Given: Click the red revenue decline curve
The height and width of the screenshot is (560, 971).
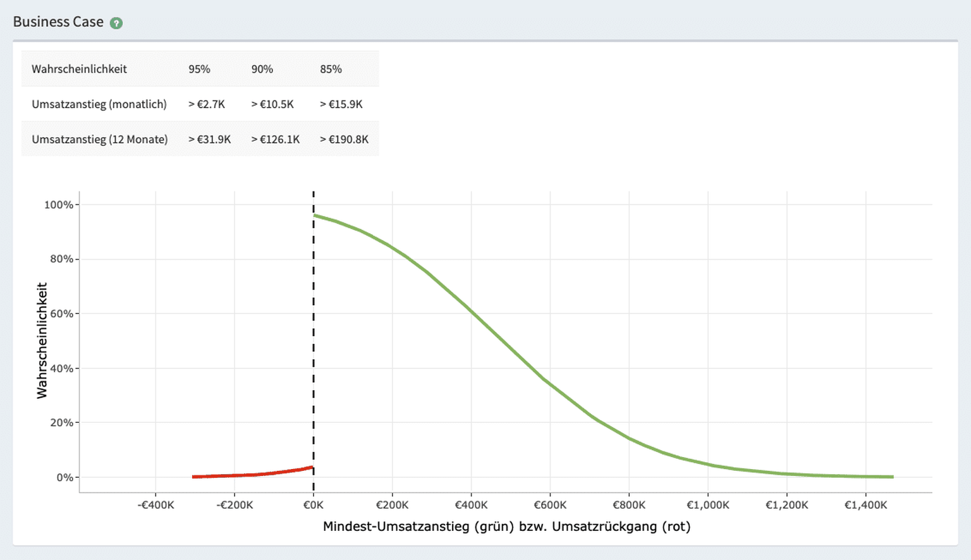Looking at the screenshot, I should (253, 474).
